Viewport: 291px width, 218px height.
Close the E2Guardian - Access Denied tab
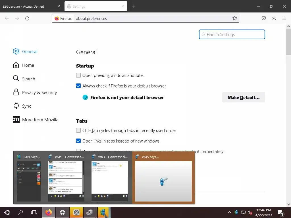[59, 6]
